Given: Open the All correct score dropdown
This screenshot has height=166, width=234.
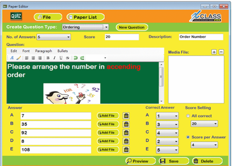Looking at the screenshot, I should coord(204,124).
